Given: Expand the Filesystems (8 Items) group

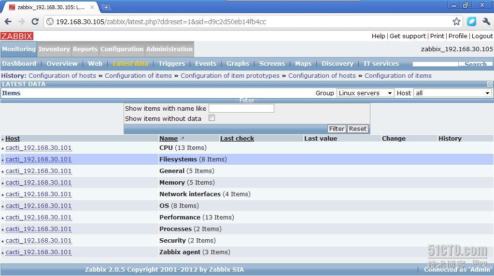Looking at the screenshot, I should coord(3,160).
